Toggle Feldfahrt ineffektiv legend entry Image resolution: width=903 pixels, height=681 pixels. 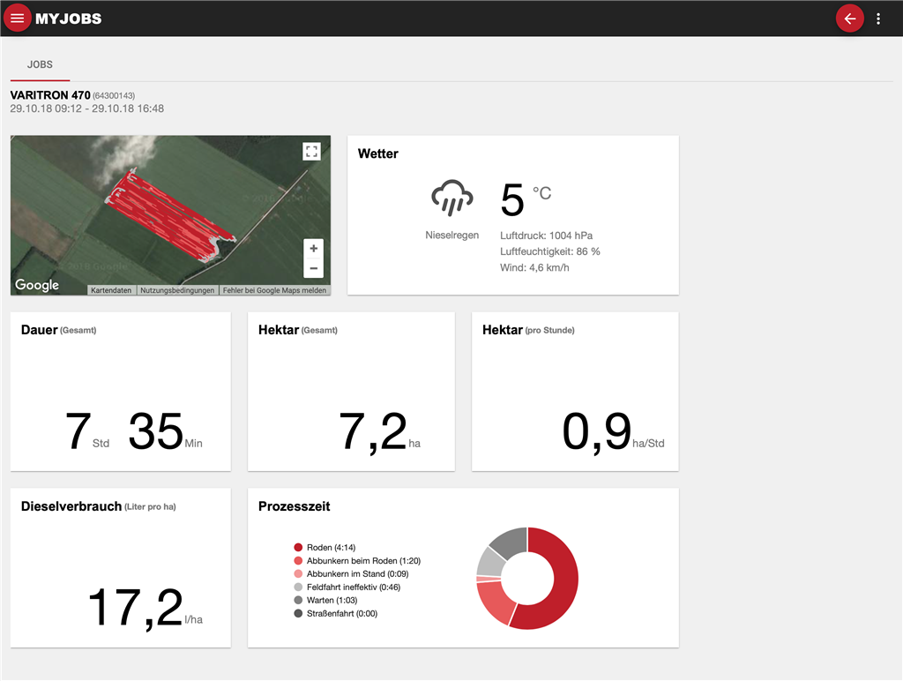(347, 587)
